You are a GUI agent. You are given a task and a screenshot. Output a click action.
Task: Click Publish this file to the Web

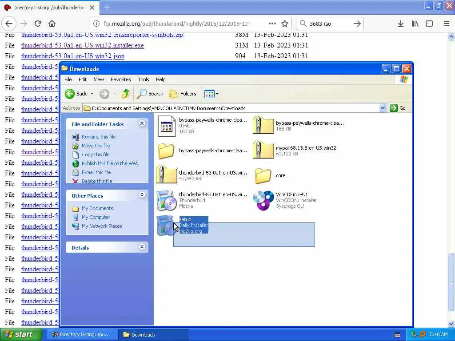pos(110,163)
